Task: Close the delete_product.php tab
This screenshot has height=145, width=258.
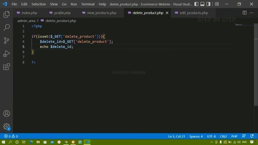Action: tap(167, 13)
